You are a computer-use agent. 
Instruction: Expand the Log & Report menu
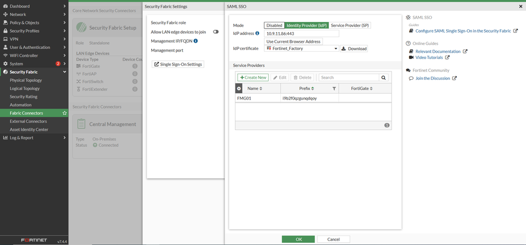pyautogui.click(x=65, y=138)
